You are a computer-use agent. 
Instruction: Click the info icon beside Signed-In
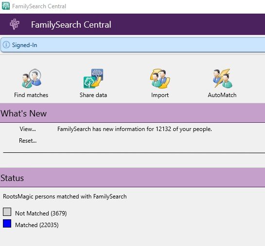6,45
